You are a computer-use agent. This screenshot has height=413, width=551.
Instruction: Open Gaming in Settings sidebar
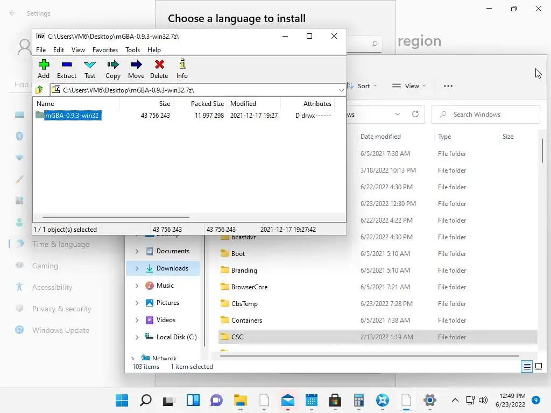45,266
